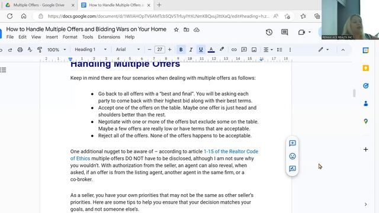Screen dimensions: 379x213
Task: Get add-ons with plus icon
Action: (366, 150)
